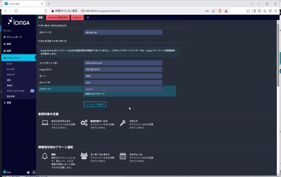Open 監視対象サービス gears icon
The image size is (281, 177).
[84, 123]
